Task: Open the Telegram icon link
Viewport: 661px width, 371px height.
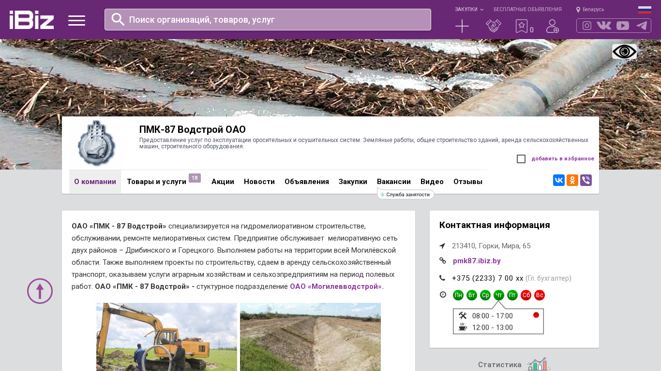Action: point(642,26)
